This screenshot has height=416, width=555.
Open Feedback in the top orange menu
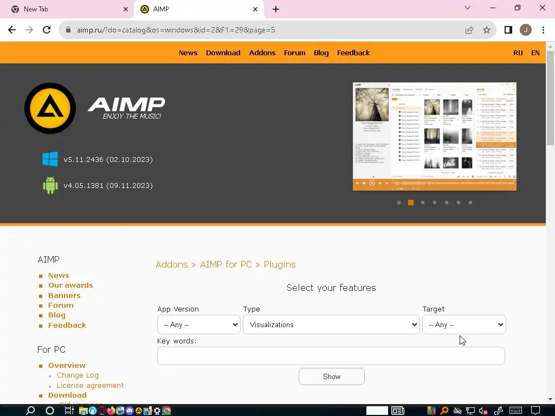tap(353, 53)
